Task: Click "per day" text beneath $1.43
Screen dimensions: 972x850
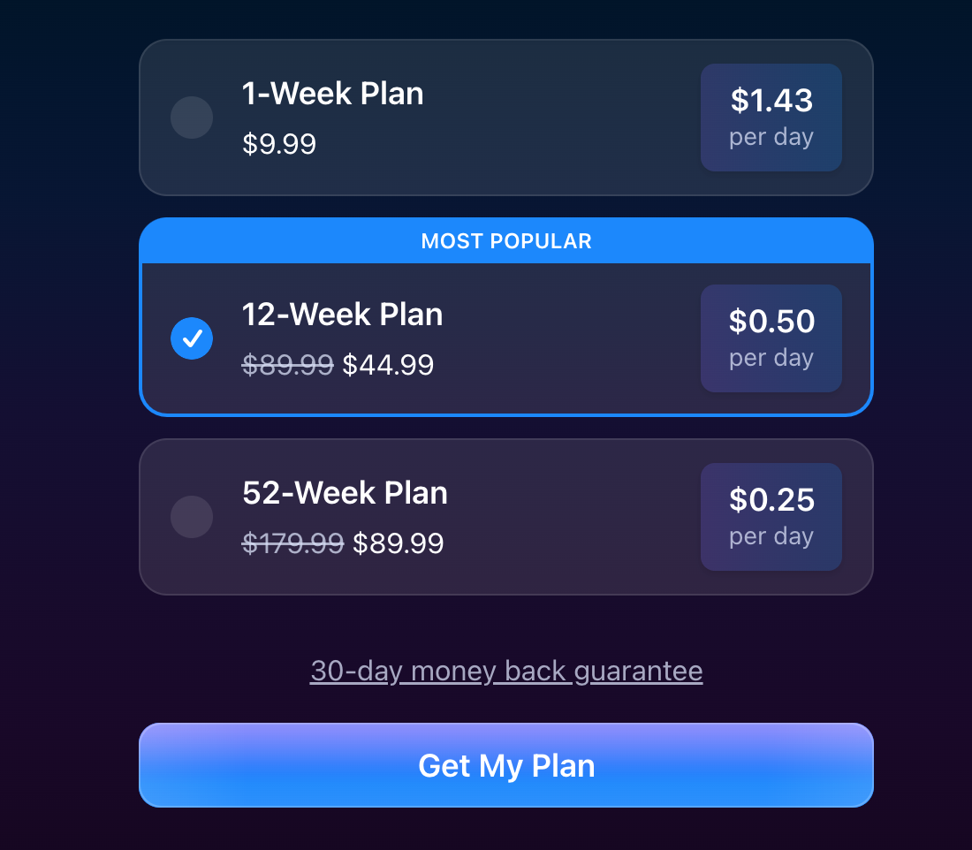Action: click(x=771, y=138)
